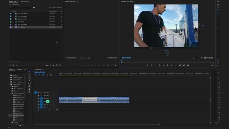The height and width of the screenshot is (129, 229).
Task: Switch to the Media Browser tab
Action: [20, 69]
